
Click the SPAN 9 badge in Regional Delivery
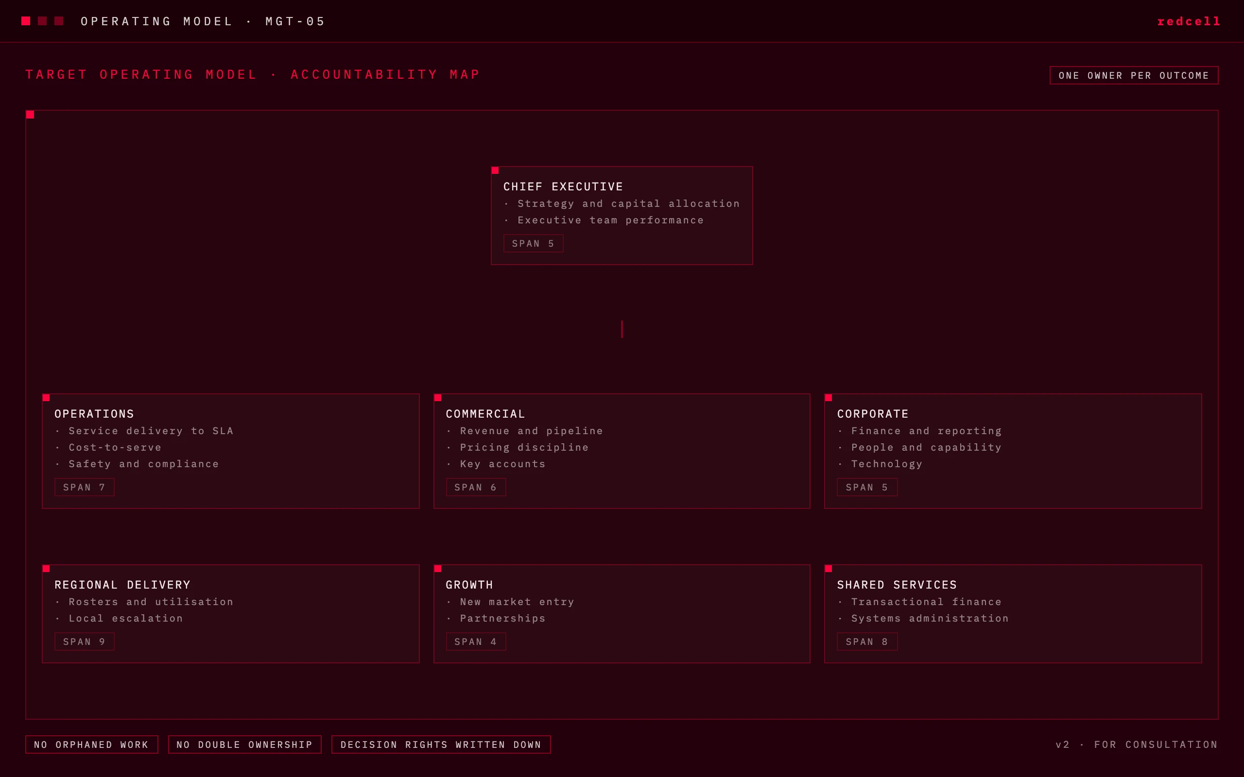tap(84, 642)
